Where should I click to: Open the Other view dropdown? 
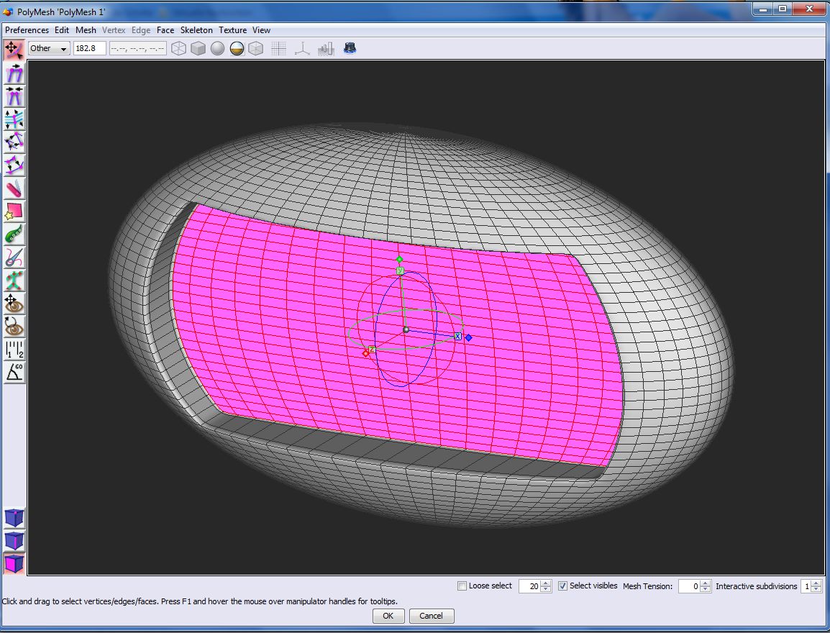pyautogui.click(x=49, y=49)
